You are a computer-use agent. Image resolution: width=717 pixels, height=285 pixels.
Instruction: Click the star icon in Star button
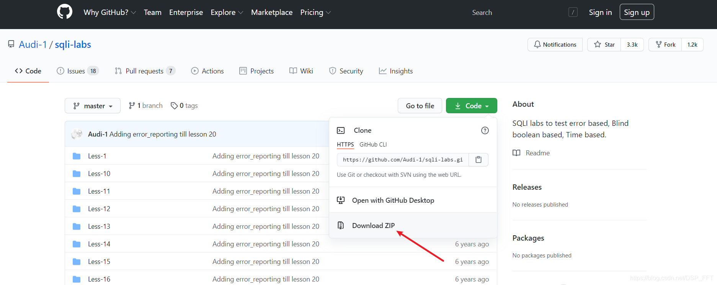[x=598, y=44]
